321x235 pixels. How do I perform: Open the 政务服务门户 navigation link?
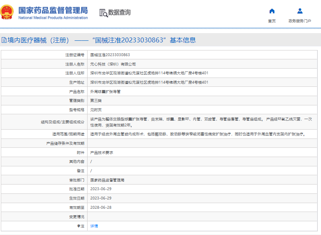[300, 21]
